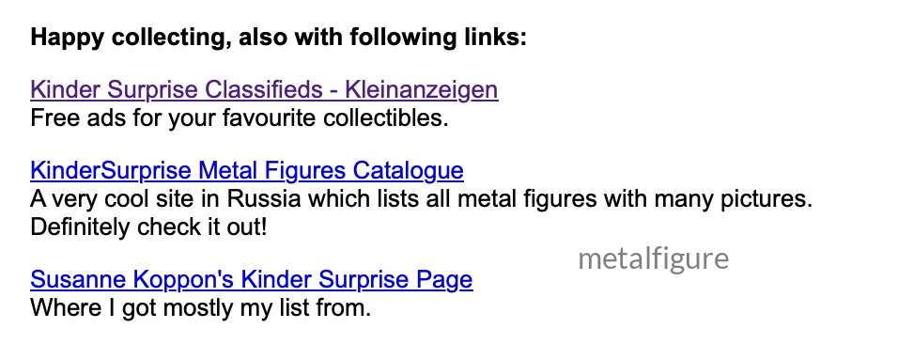Click the word "links:" in the heading
The image size is (913, 344).
click(495, 38)
